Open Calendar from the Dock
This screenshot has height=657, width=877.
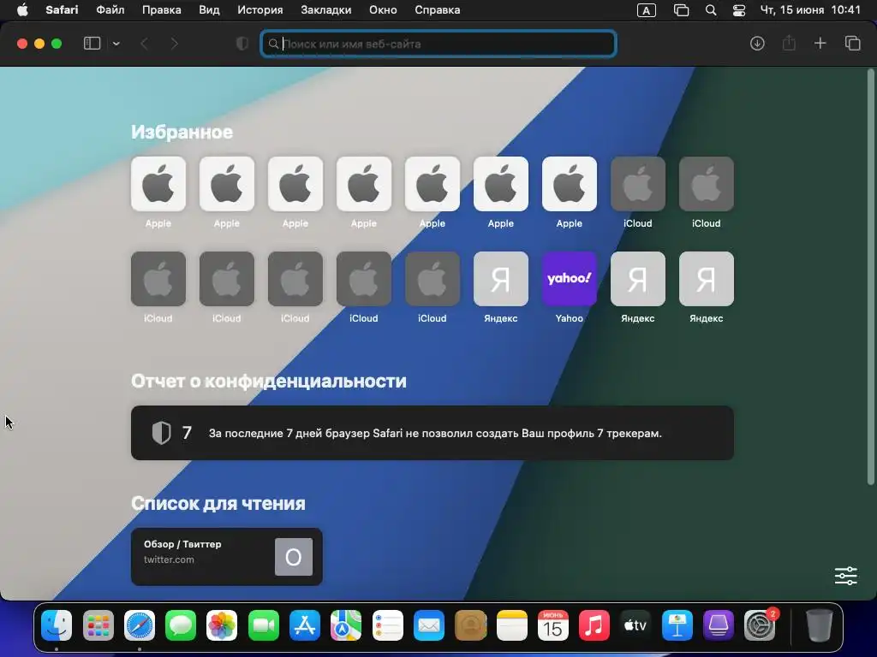pyautogui.click(x=553, y=625)
